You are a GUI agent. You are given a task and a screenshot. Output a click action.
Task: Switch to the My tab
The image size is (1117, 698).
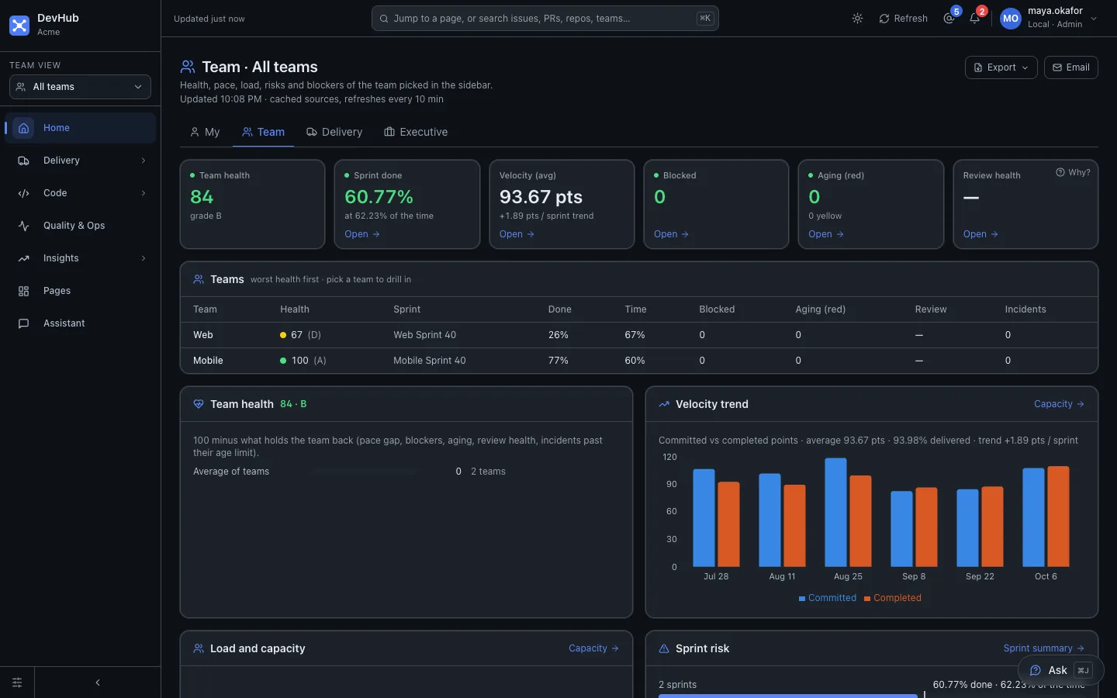pos(205,132)
